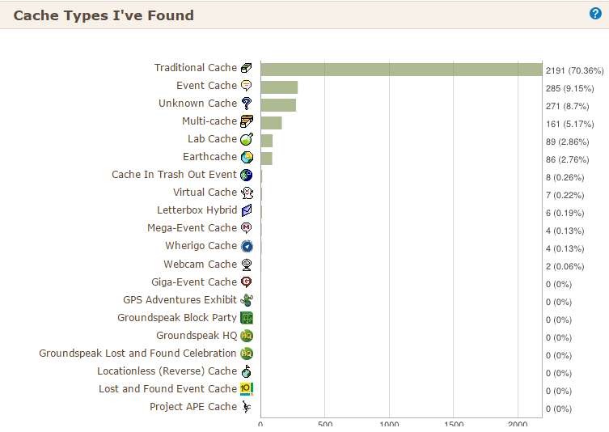Screen dimensions: 609x432
Task: Click the 'Cache In Trash Out Event' label
Action: click(174, 175)
